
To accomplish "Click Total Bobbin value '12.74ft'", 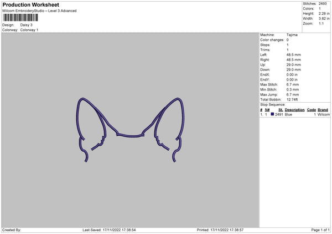I will click(292, 99).
